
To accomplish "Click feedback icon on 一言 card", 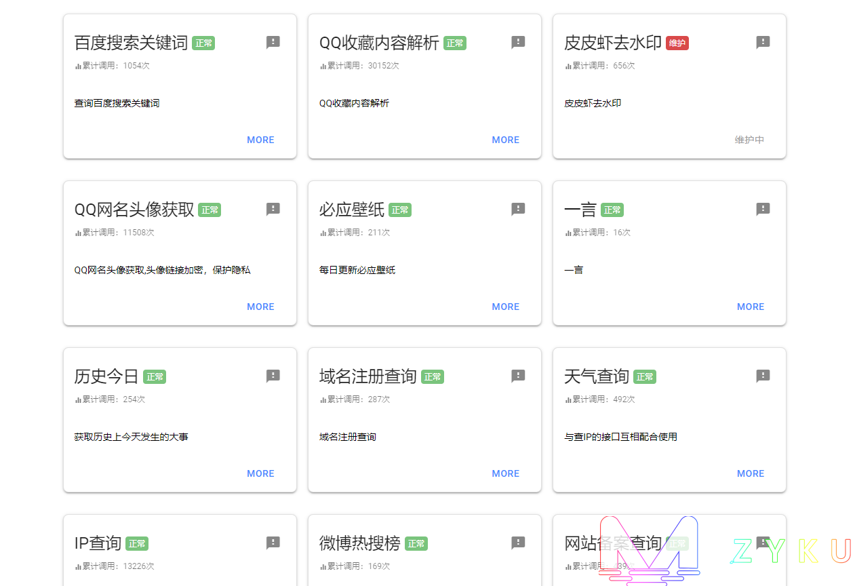I will [x=763, y=210].
